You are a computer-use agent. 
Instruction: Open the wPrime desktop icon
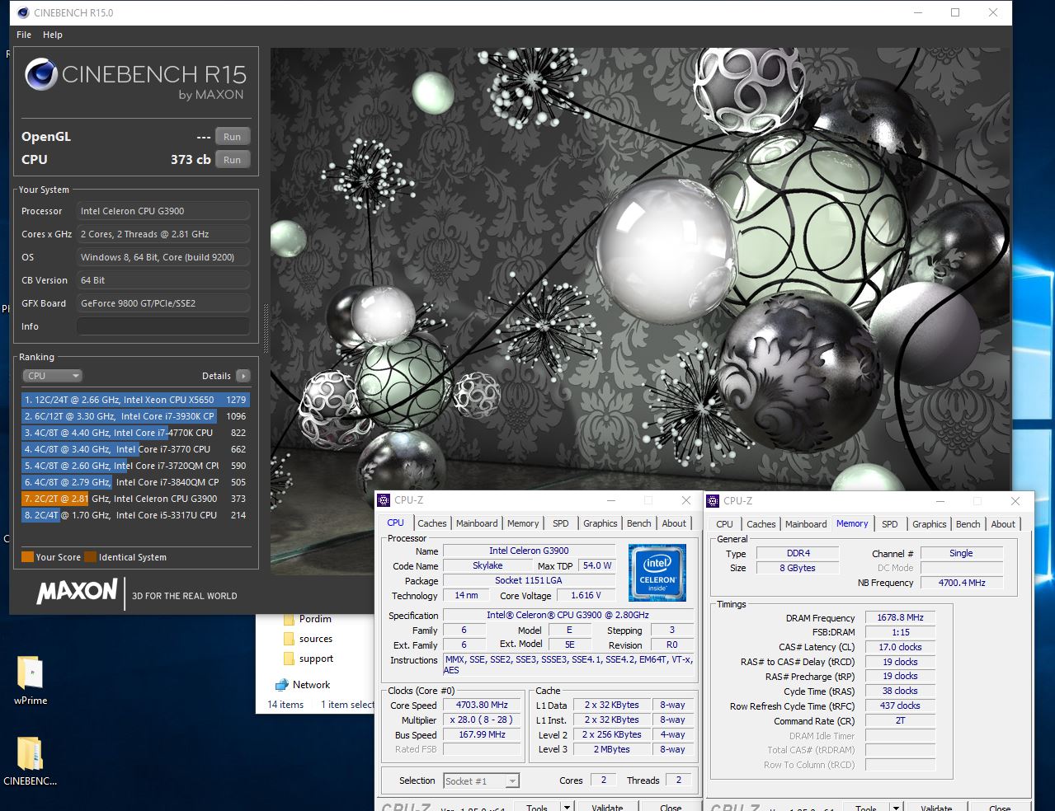coord(31,681)
